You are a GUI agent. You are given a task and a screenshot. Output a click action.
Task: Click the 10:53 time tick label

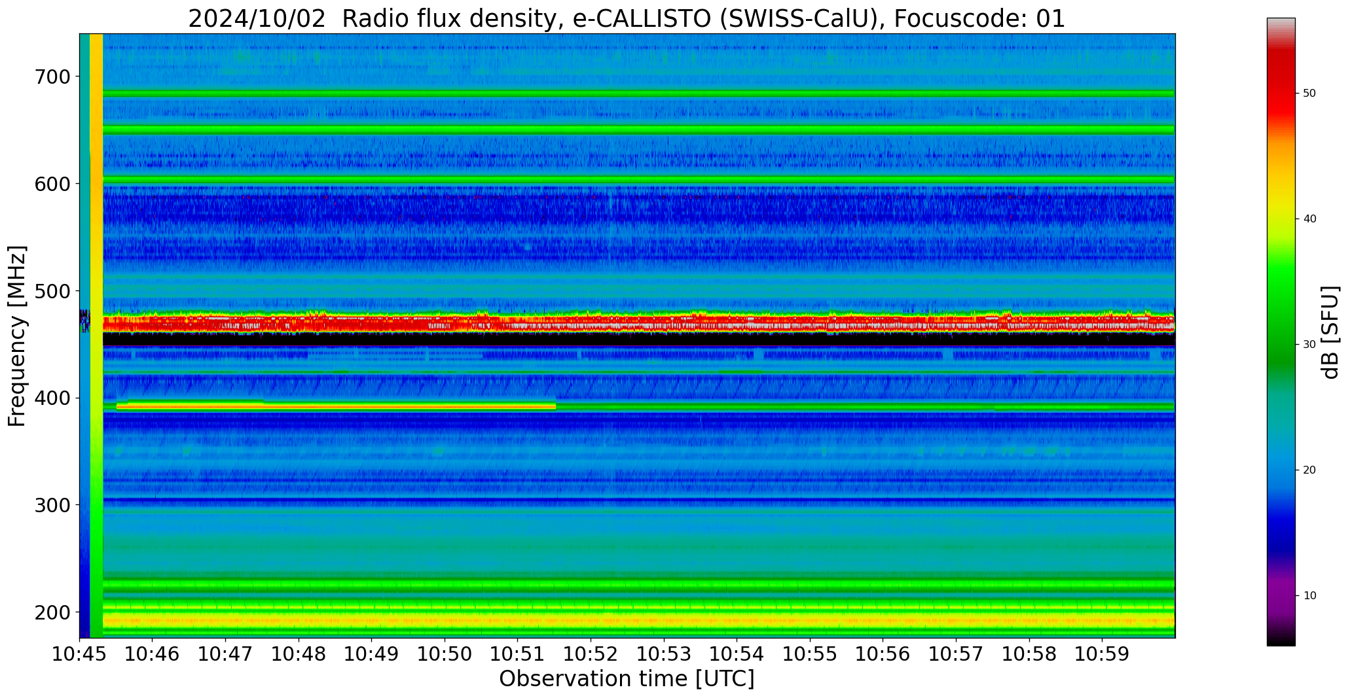(664, 654)
